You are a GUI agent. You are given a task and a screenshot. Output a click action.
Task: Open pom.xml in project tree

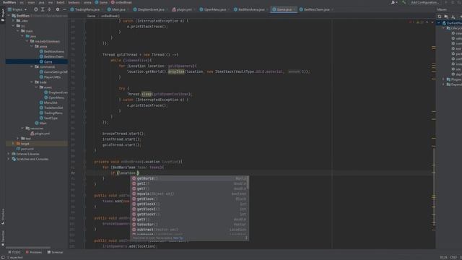[27, 149]
